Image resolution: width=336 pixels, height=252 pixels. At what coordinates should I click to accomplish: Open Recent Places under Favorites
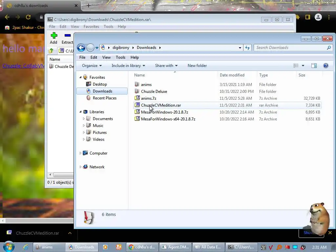click(x=105, y=98)
